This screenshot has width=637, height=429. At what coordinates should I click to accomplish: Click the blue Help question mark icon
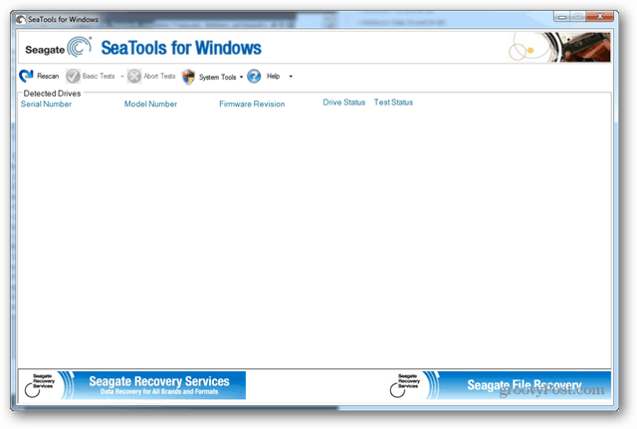[254, 76]
